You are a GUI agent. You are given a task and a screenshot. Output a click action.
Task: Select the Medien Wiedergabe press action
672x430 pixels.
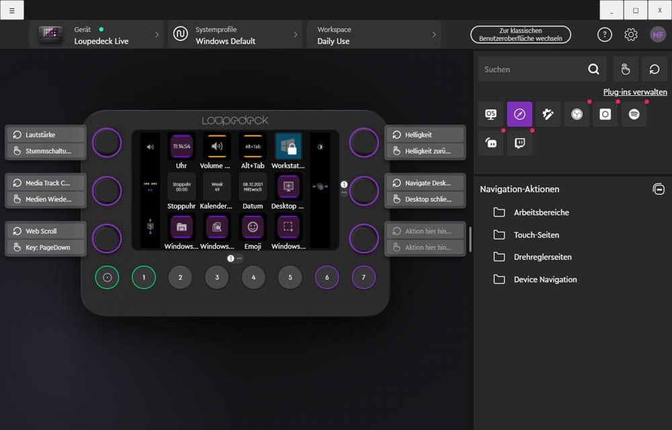click(x=46, y=199)
